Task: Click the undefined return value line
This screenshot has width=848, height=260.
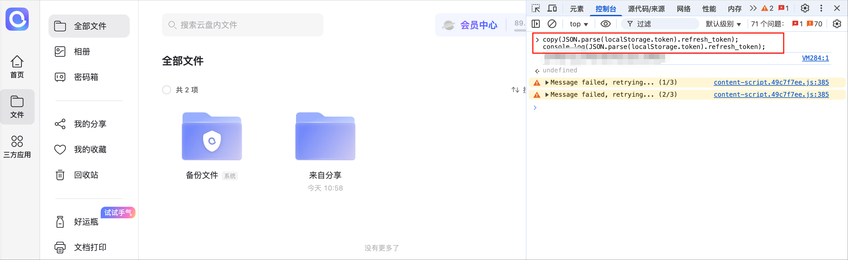Action: pyautogui.click(x=560, y=70)
